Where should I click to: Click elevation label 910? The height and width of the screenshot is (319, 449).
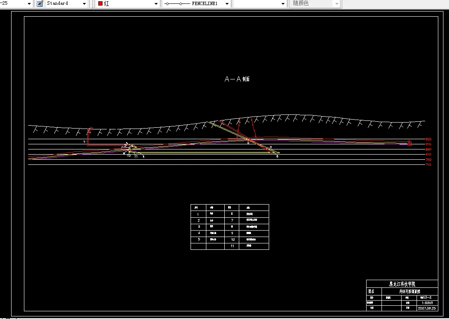[428, 144]
